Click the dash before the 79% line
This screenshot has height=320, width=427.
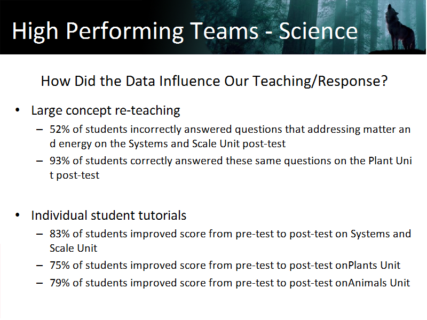click(39, 283)
